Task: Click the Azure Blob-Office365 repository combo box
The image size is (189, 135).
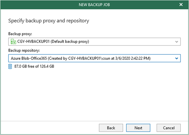Action: [94, 58]
